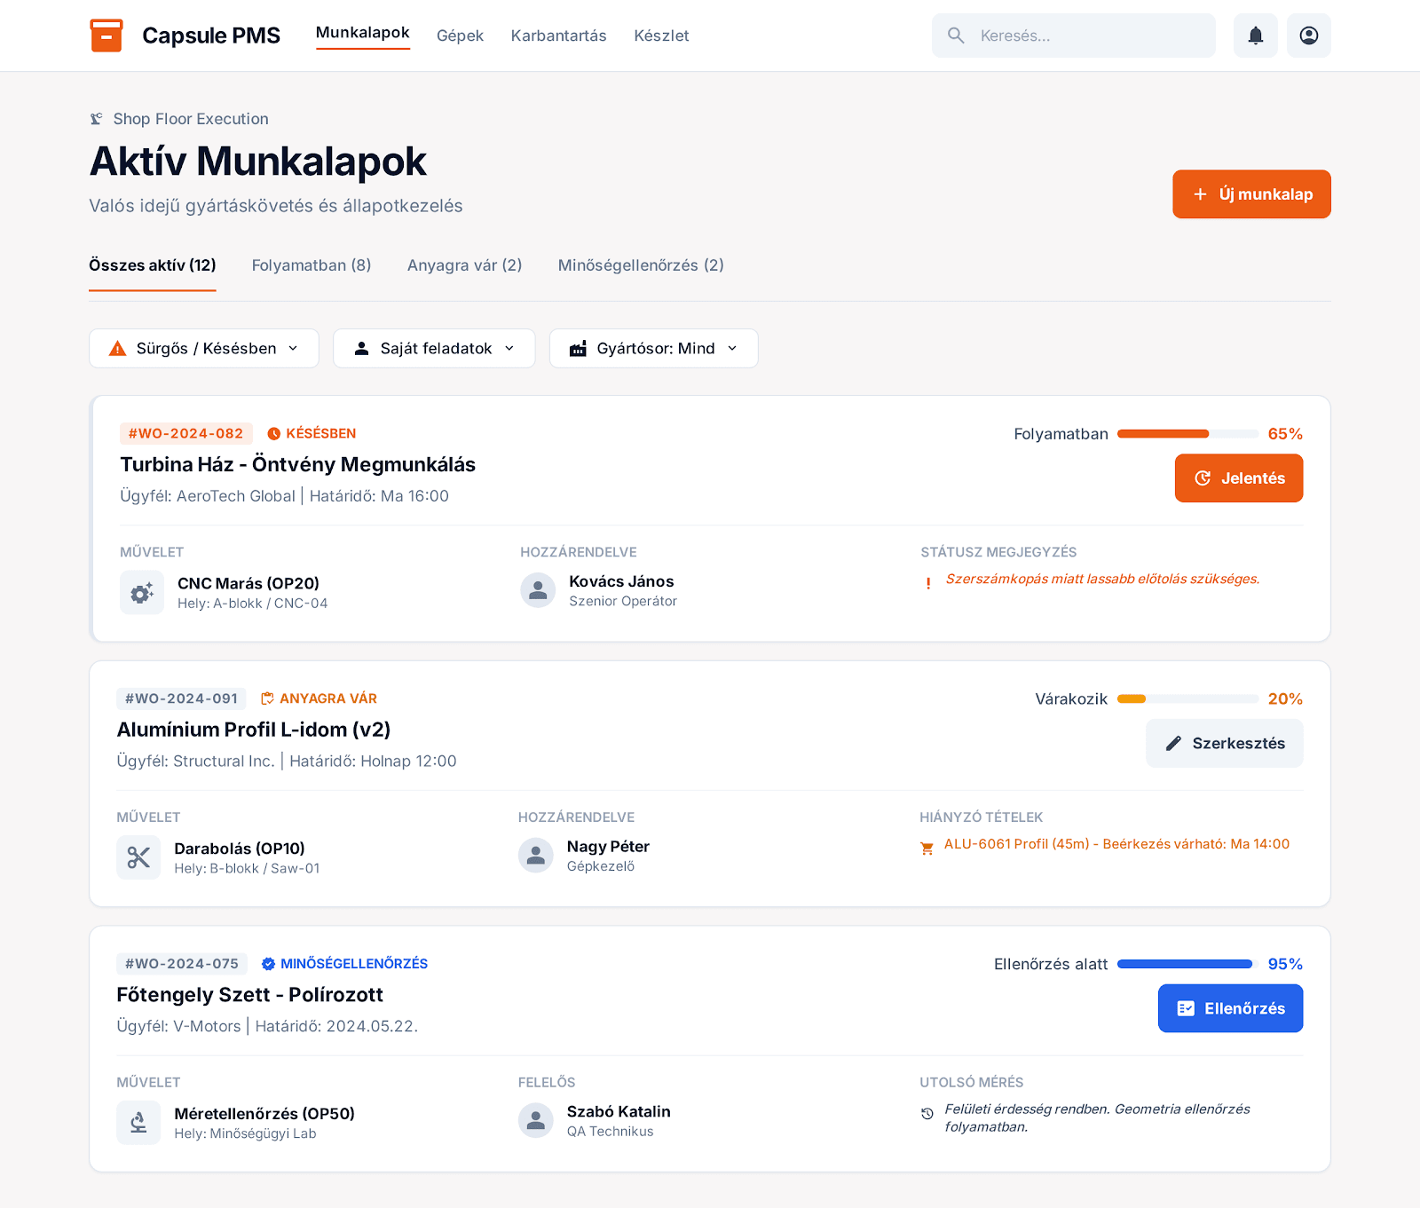The width and height of the screenshot is (1420, 1208).
Task: Open the notification bell
Action: [x=1255, y=36]
